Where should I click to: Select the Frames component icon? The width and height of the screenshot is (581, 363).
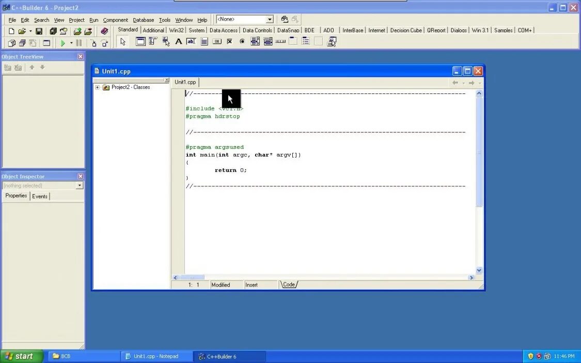tap(140, 41)
